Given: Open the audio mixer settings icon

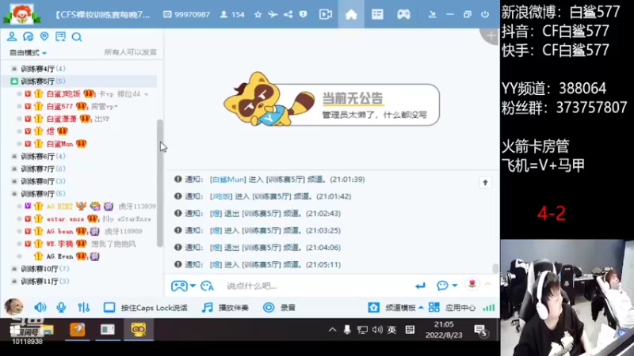Looking at the screenshot, I should (x=84, y=308).
